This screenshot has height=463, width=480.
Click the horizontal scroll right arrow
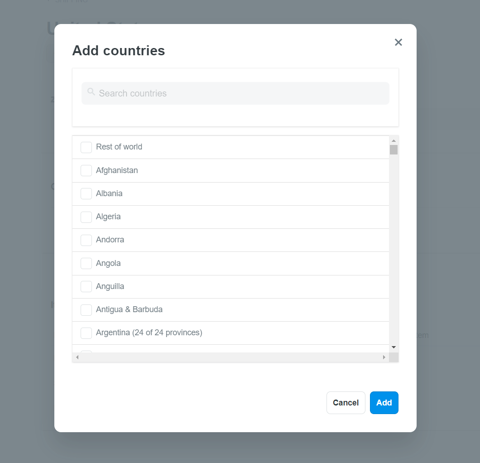point(384,357)
